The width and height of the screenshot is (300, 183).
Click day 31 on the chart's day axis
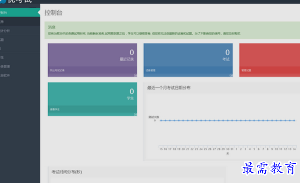[232, 149]
